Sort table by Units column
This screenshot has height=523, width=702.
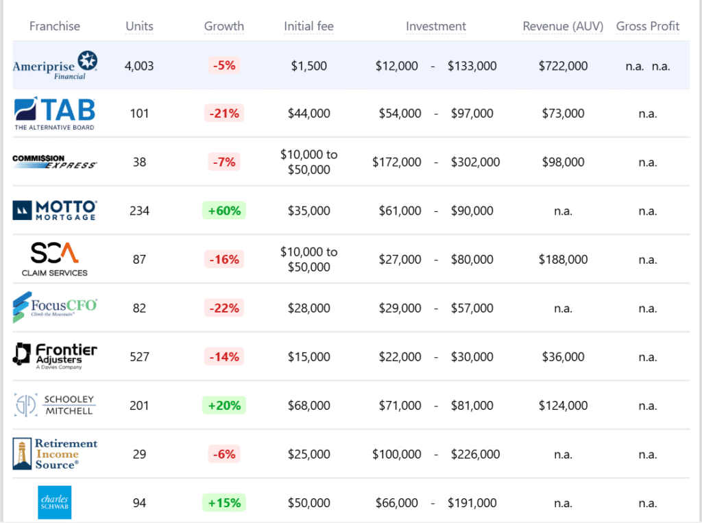139,27
